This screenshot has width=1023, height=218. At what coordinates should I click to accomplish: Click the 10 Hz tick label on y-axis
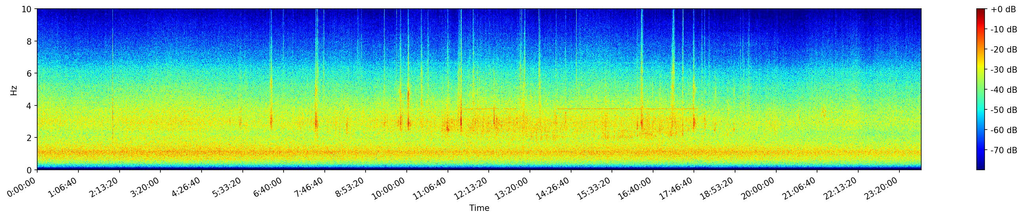click(x=27, y=9)
